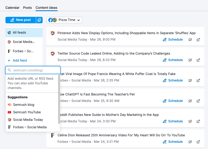Screen dimensions: 208x149
Task: Hide the Reddit Mother's Day Marketing idea
Action: click(190, 121)
